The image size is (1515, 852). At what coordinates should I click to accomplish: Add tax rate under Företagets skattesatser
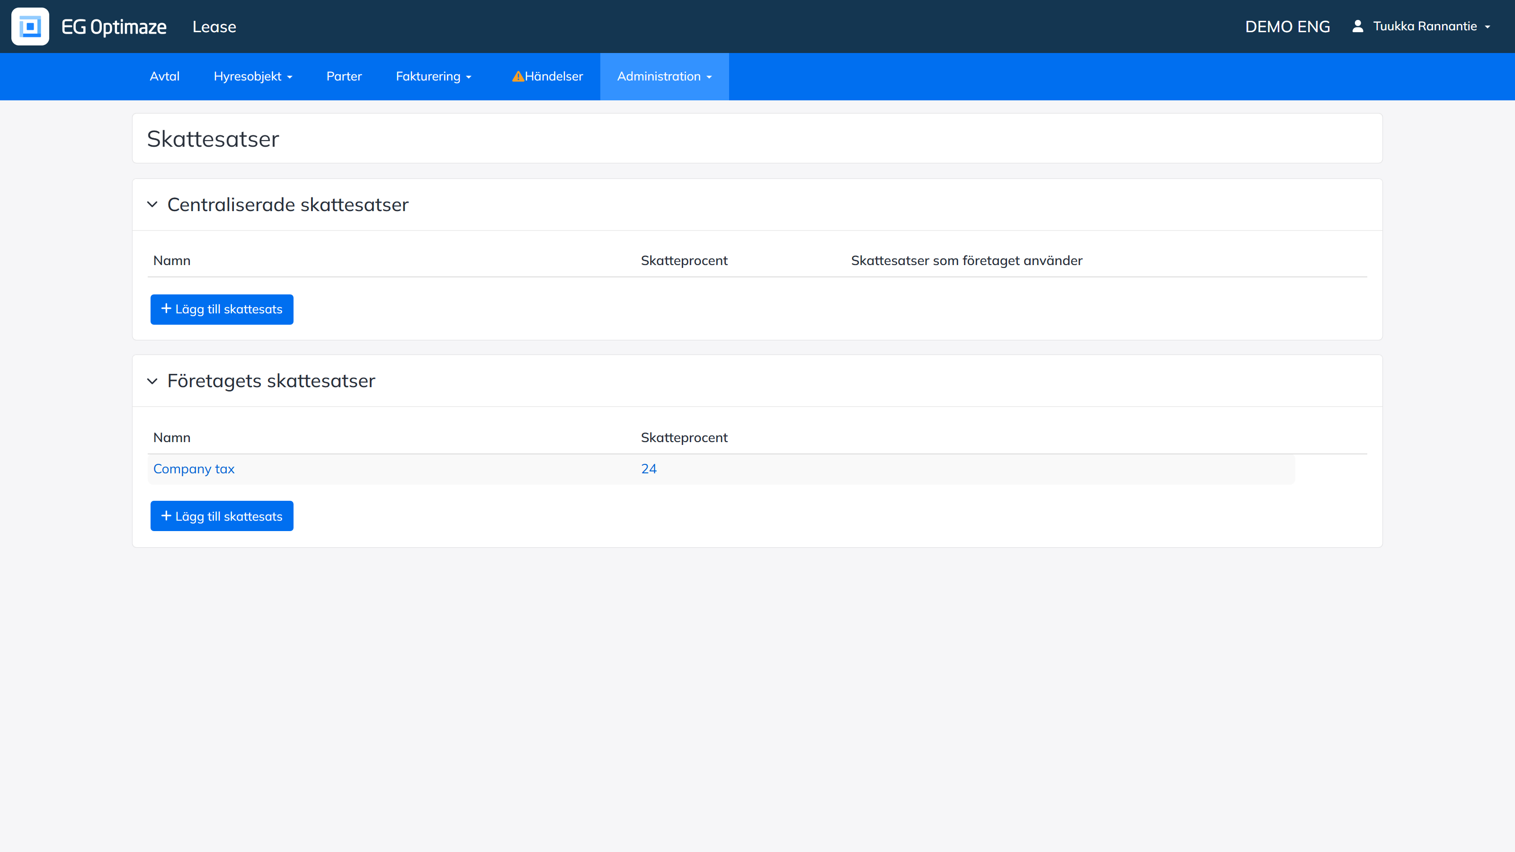(x=222, y=516)
